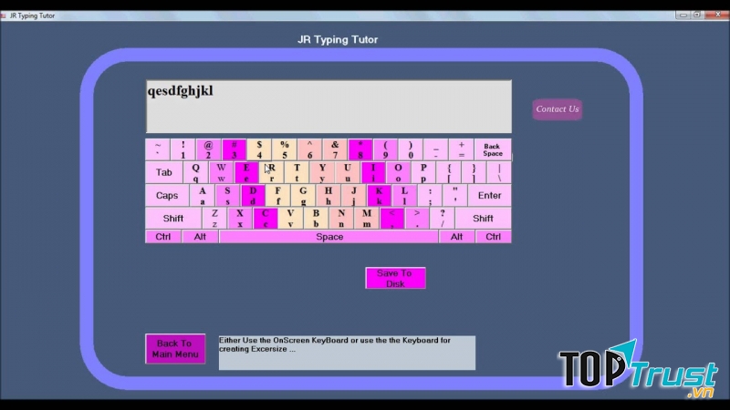Click the F key
730x410 pixels.
pyautogui.click(x=278, y=196)
